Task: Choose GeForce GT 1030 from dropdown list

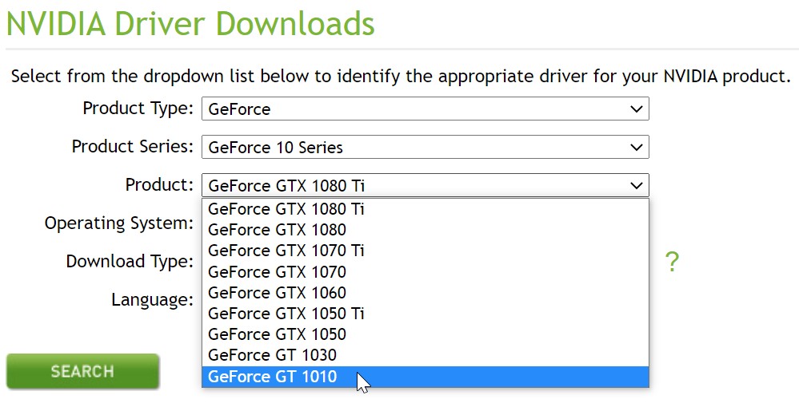Action: pyautogui.click(x=272, y=355)
